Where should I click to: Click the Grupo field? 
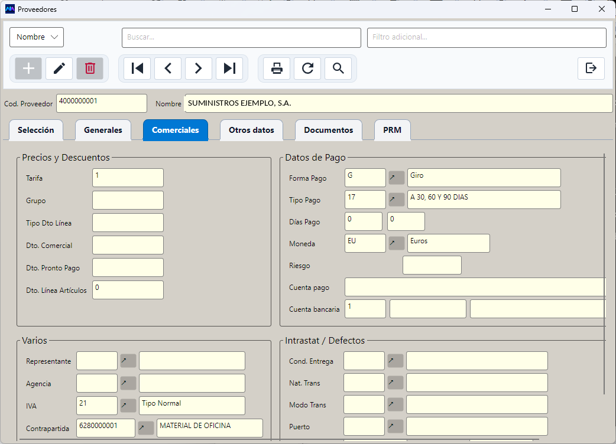click(x=128, y=200)
